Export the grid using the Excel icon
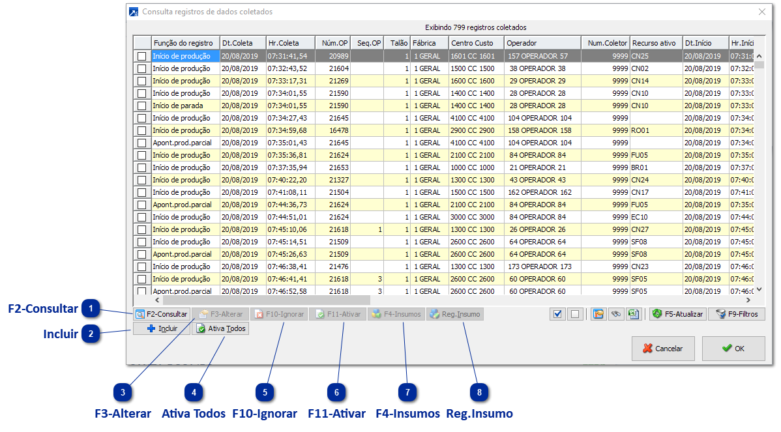This screenshot has height=432, width=781. [632, 314]
